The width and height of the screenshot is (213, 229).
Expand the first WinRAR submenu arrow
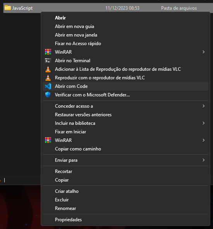tap(204, 52)
